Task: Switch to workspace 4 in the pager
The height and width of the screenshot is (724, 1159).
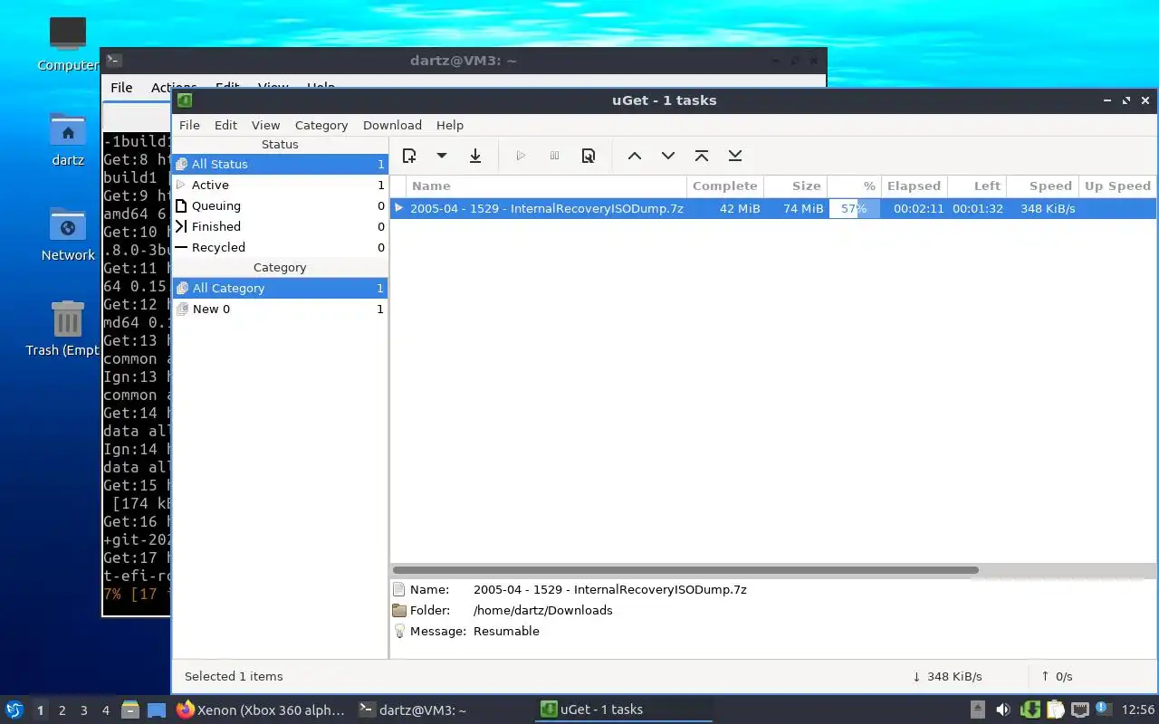Action: pyautogui.click(x=105, y=710)
